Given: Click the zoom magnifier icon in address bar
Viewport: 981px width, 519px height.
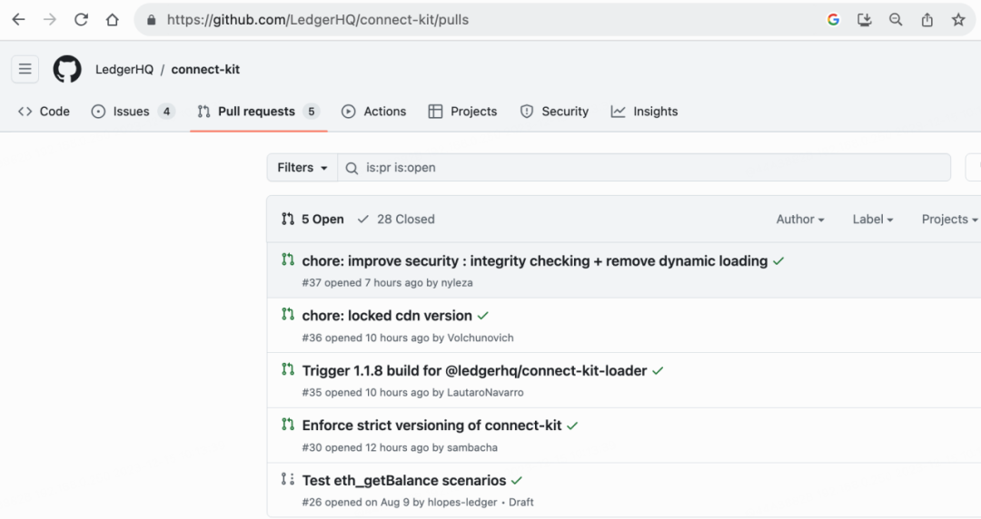Looking at the screenshot, I should [896, 19].
